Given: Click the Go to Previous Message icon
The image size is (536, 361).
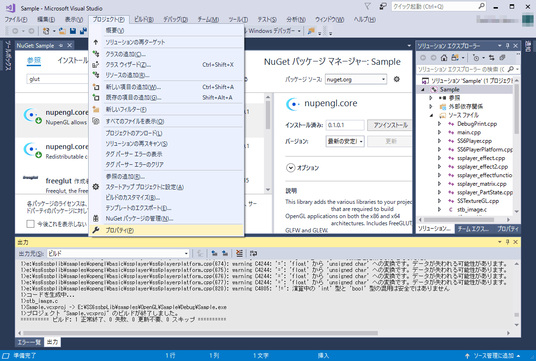Looking at the screenshot, I should coord(214,253).
